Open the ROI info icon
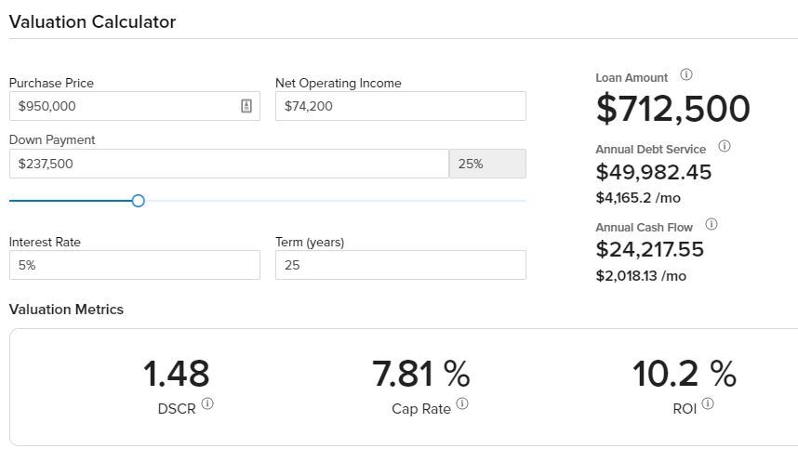This screenshot has height=462, width=798. [x=708, y=404]
